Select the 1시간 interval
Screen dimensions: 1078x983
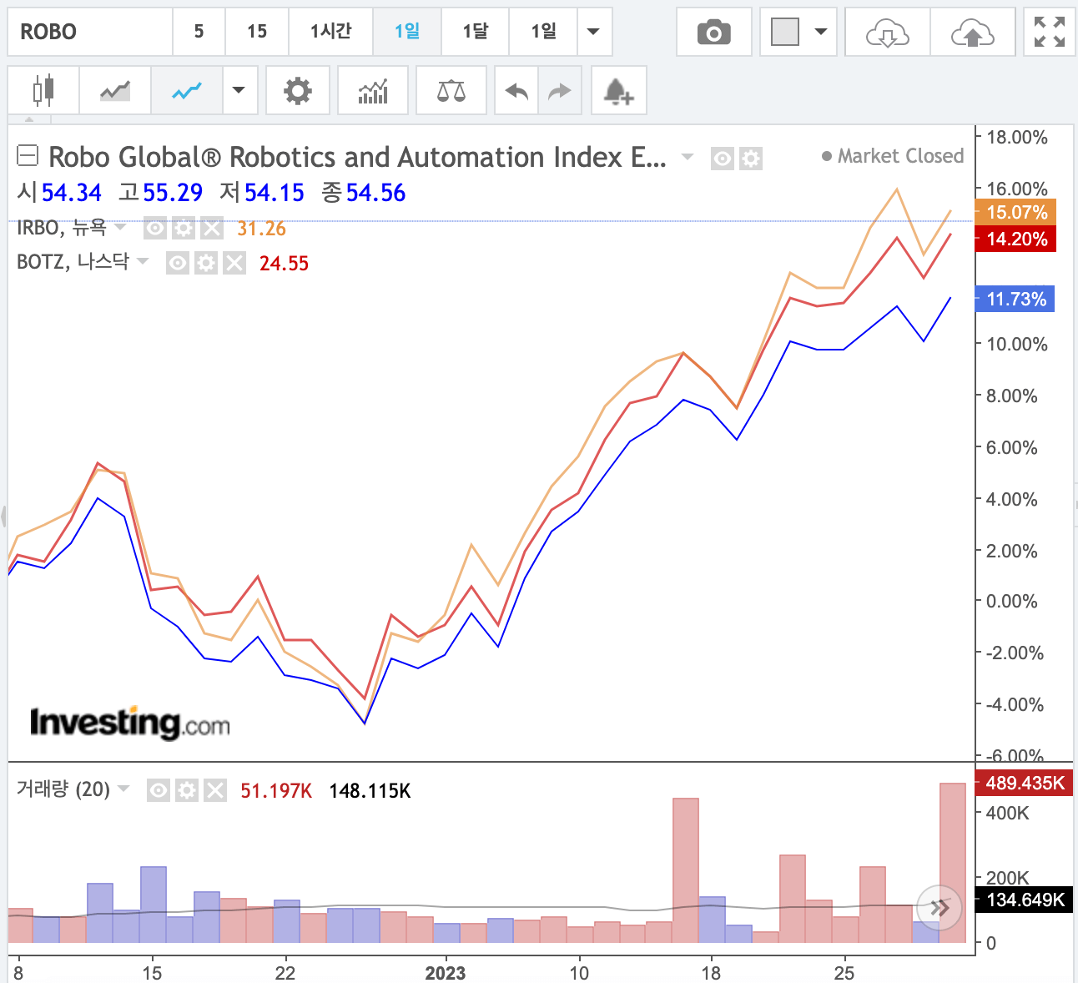(x=330, y=32)
